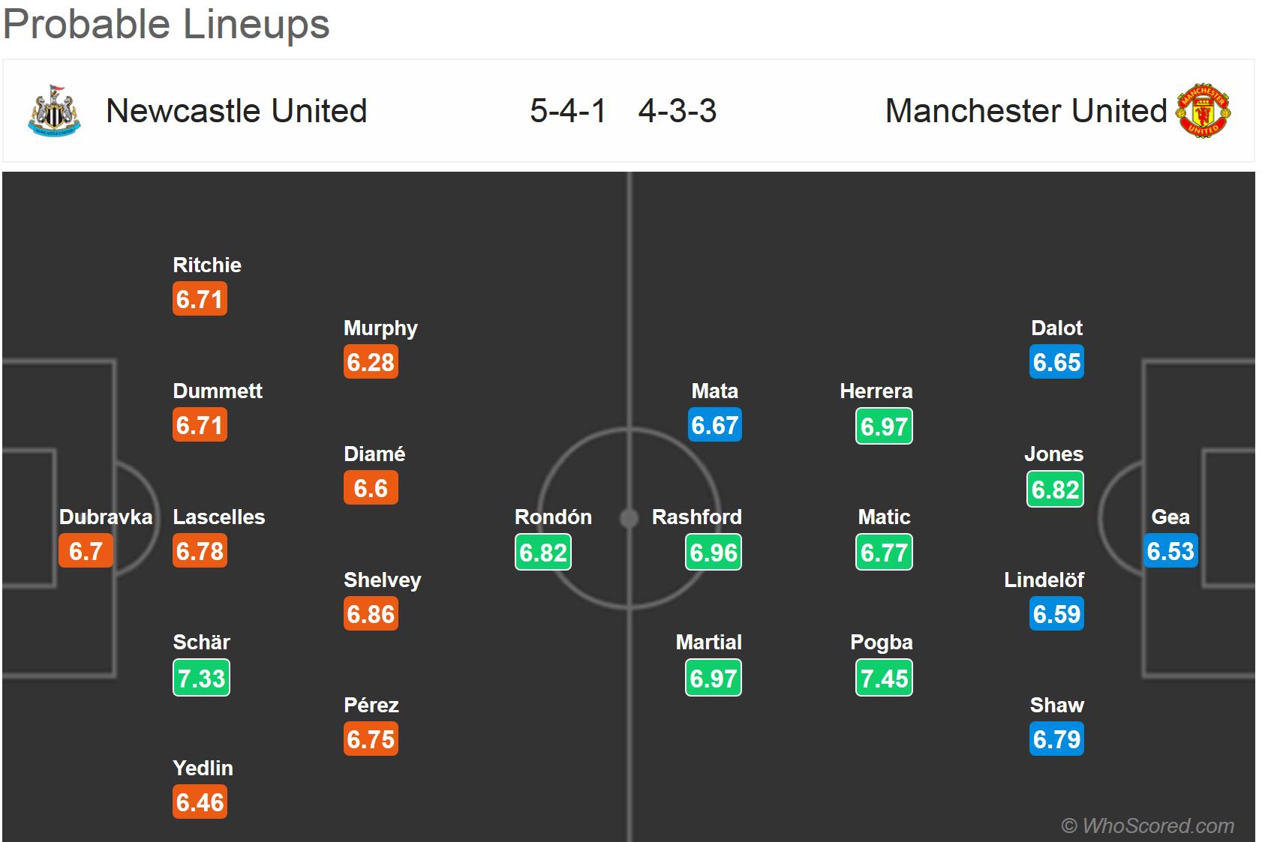
Task: Click Dubravka's 6.7 rating badge
Action: 86,551
